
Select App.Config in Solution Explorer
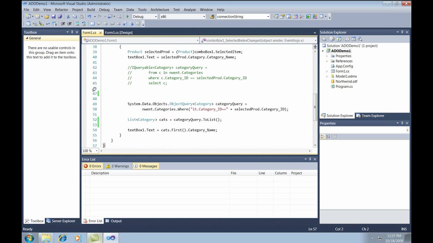click(344, 66)
